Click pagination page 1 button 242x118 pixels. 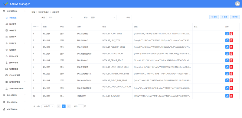[x=64, y=106]
